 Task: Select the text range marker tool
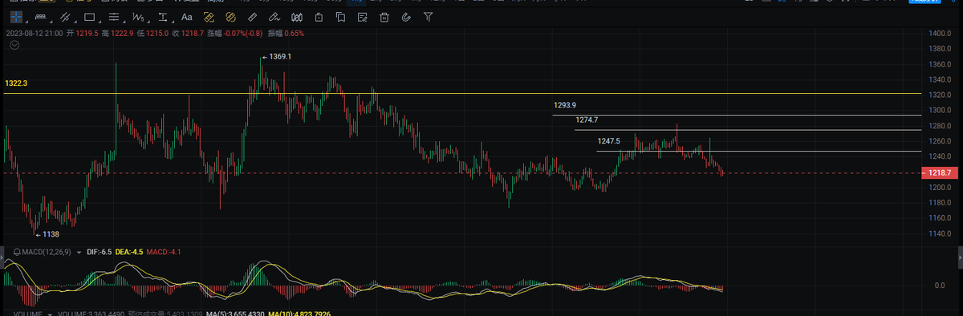163,17
